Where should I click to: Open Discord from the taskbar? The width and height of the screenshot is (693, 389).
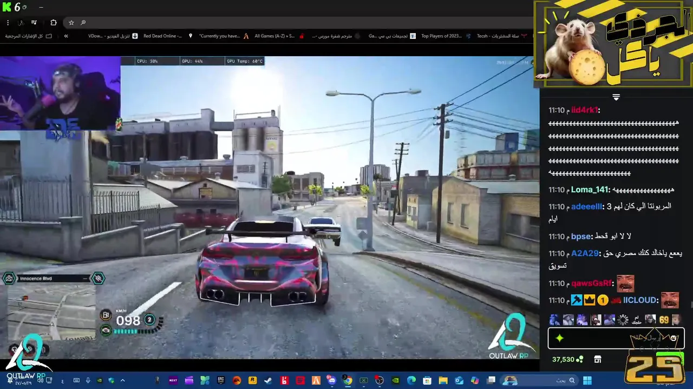click(331, 380)
